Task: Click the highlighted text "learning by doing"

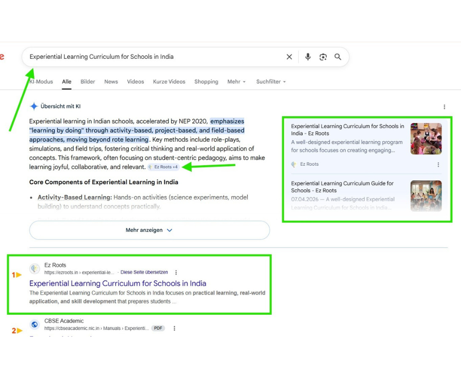Action: pyautogui.click(x=57, y=130)
